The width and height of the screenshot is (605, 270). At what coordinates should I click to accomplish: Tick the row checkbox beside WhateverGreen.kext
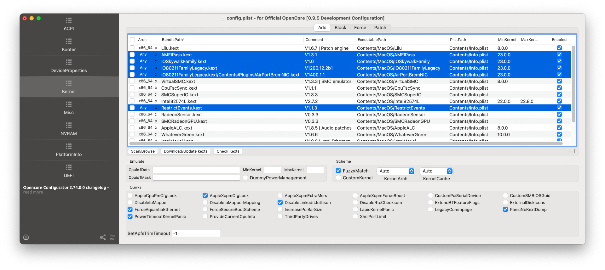132,134
